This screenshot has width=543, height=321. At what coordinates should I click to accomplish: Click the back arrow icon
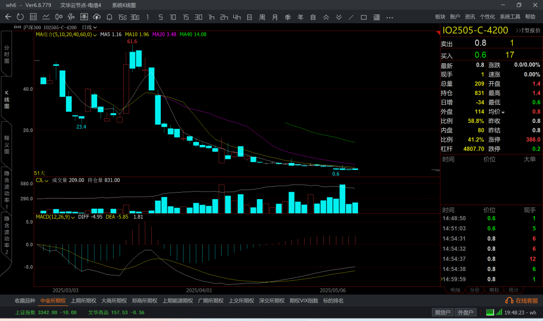(x=8, y=17)
